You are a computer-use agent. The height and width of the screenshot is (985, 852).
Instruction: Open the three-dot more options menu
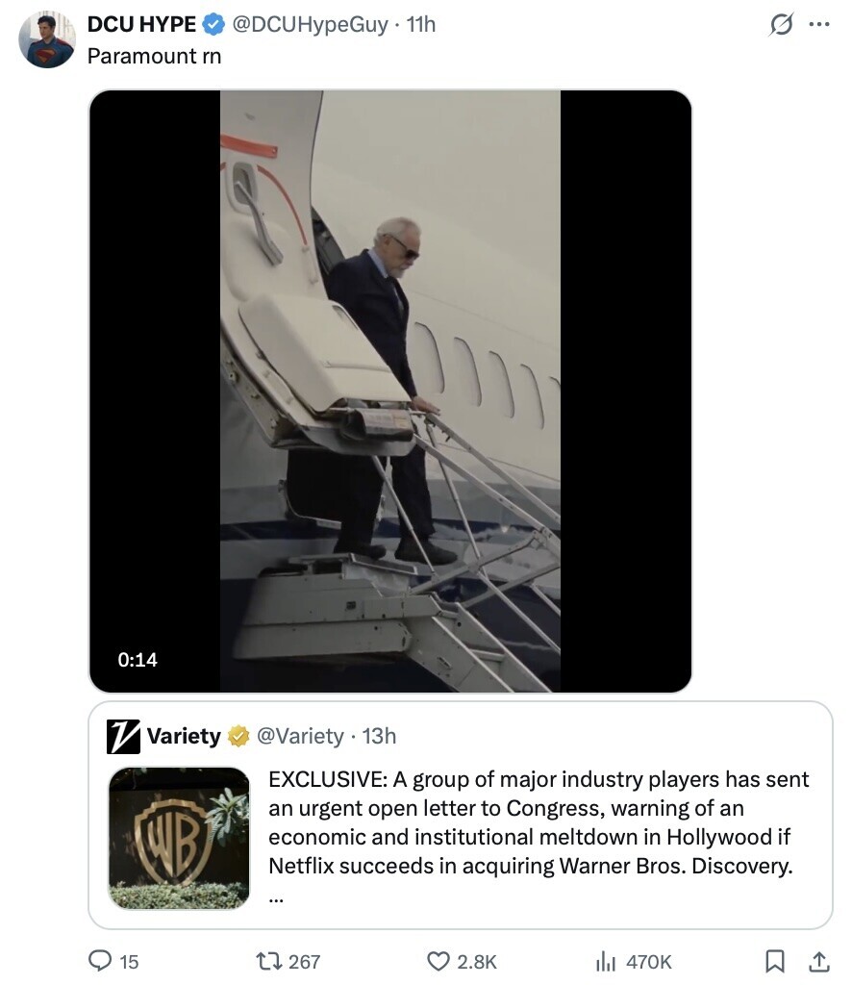pos(818,24)
